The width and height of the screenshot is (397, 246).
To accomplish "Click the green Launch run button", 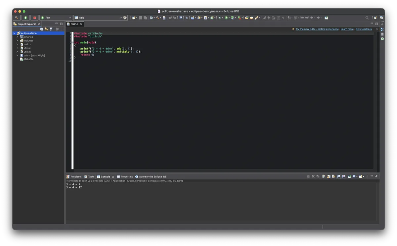I will click(25, 18).
